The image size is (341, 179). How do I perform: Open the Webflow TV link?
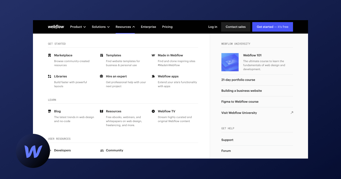point(167,111)
